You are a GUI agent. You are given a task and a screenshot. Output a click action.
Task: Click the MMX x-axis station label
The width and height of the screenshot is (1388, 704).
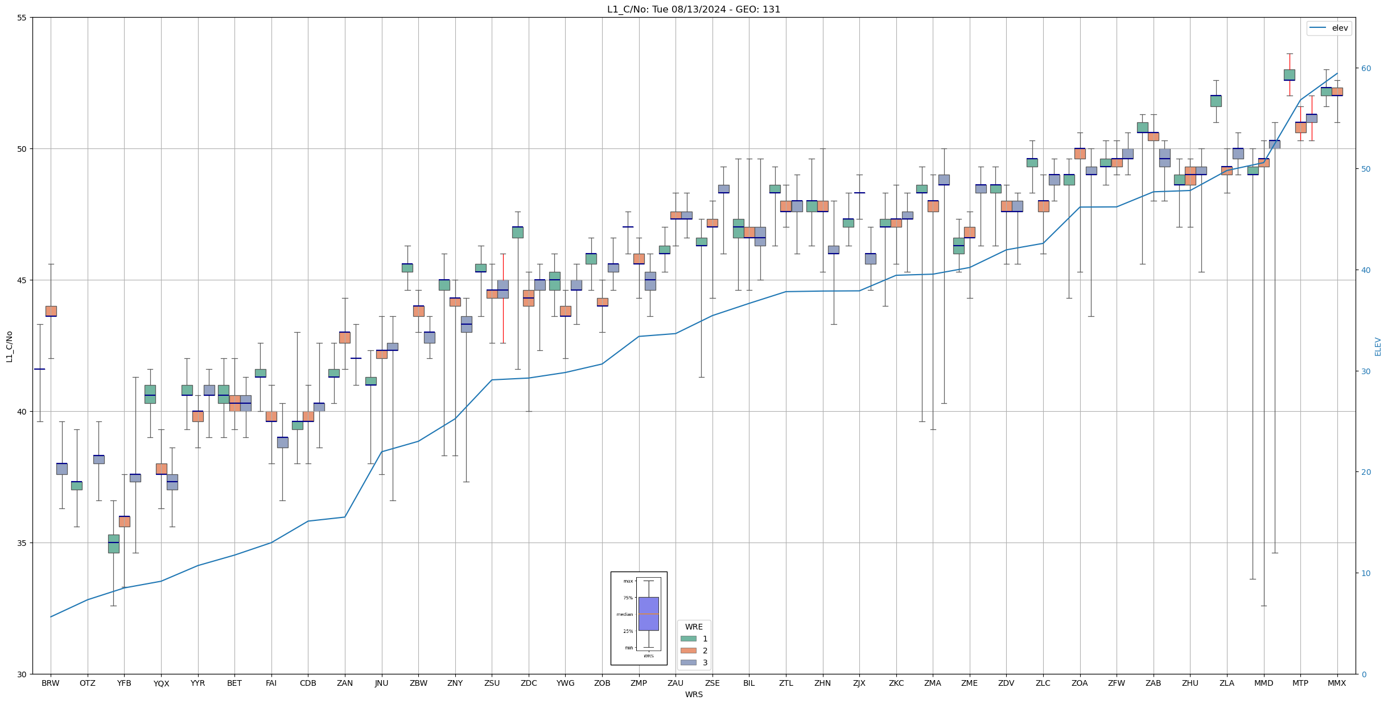[1337, 684]
